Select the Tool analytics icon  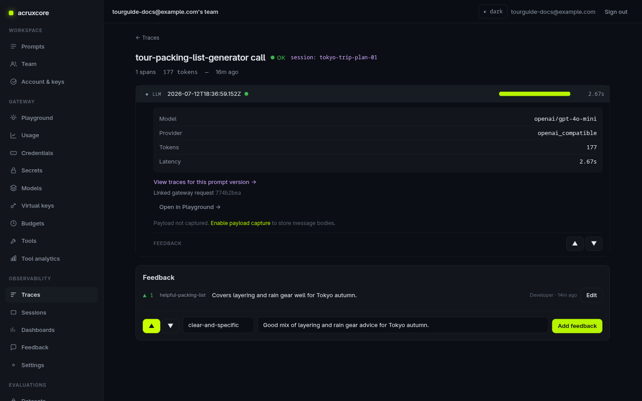tap(13, 258)
